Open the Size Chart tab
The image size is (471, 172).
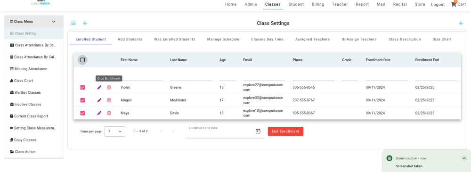pos(442,40)
